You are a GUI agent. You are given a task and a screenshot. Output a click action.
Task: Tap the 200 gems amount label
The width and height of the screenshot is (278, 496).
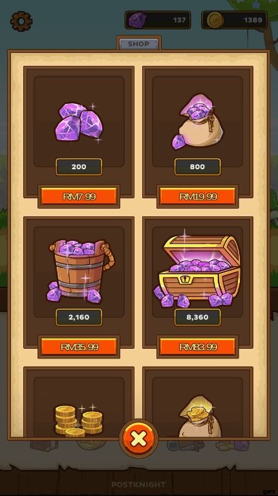(79, 167)
